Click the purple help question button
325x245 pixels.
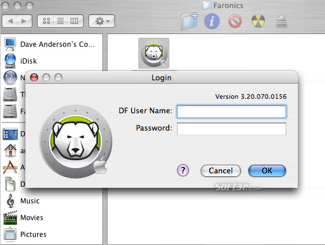tap(183, 170)
